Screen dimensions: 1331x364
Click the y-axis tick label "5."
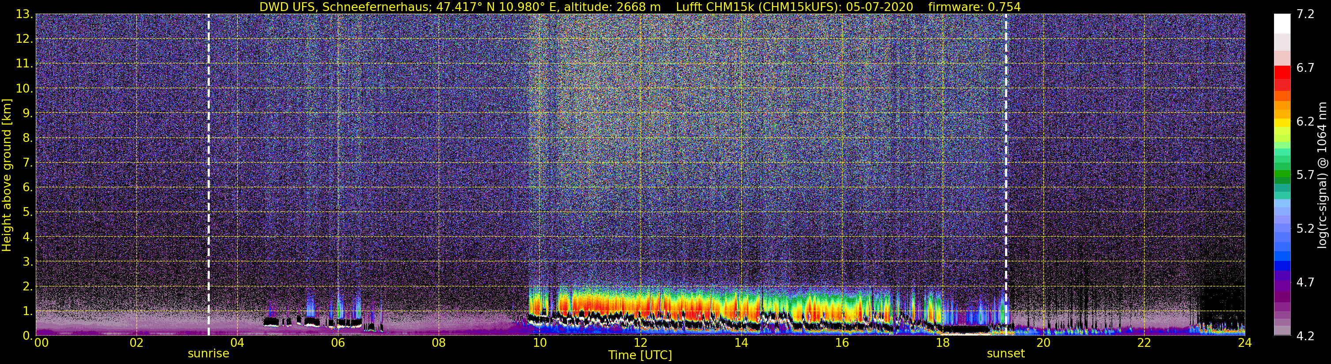(27, 212)
